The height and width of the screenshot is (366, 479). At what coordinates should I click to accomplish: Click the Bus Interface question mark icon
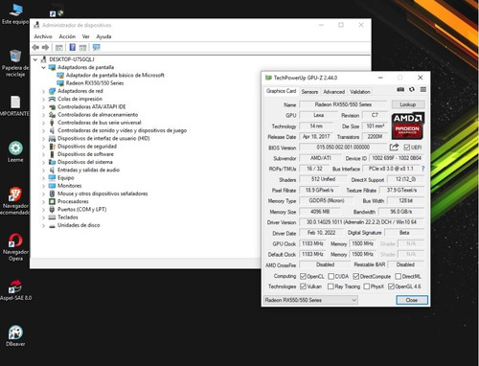tap(423, 169)
